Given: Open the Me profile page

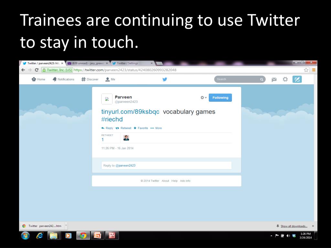Looking at the screenshot, I should pyautogui.click(x=110, y=79).
